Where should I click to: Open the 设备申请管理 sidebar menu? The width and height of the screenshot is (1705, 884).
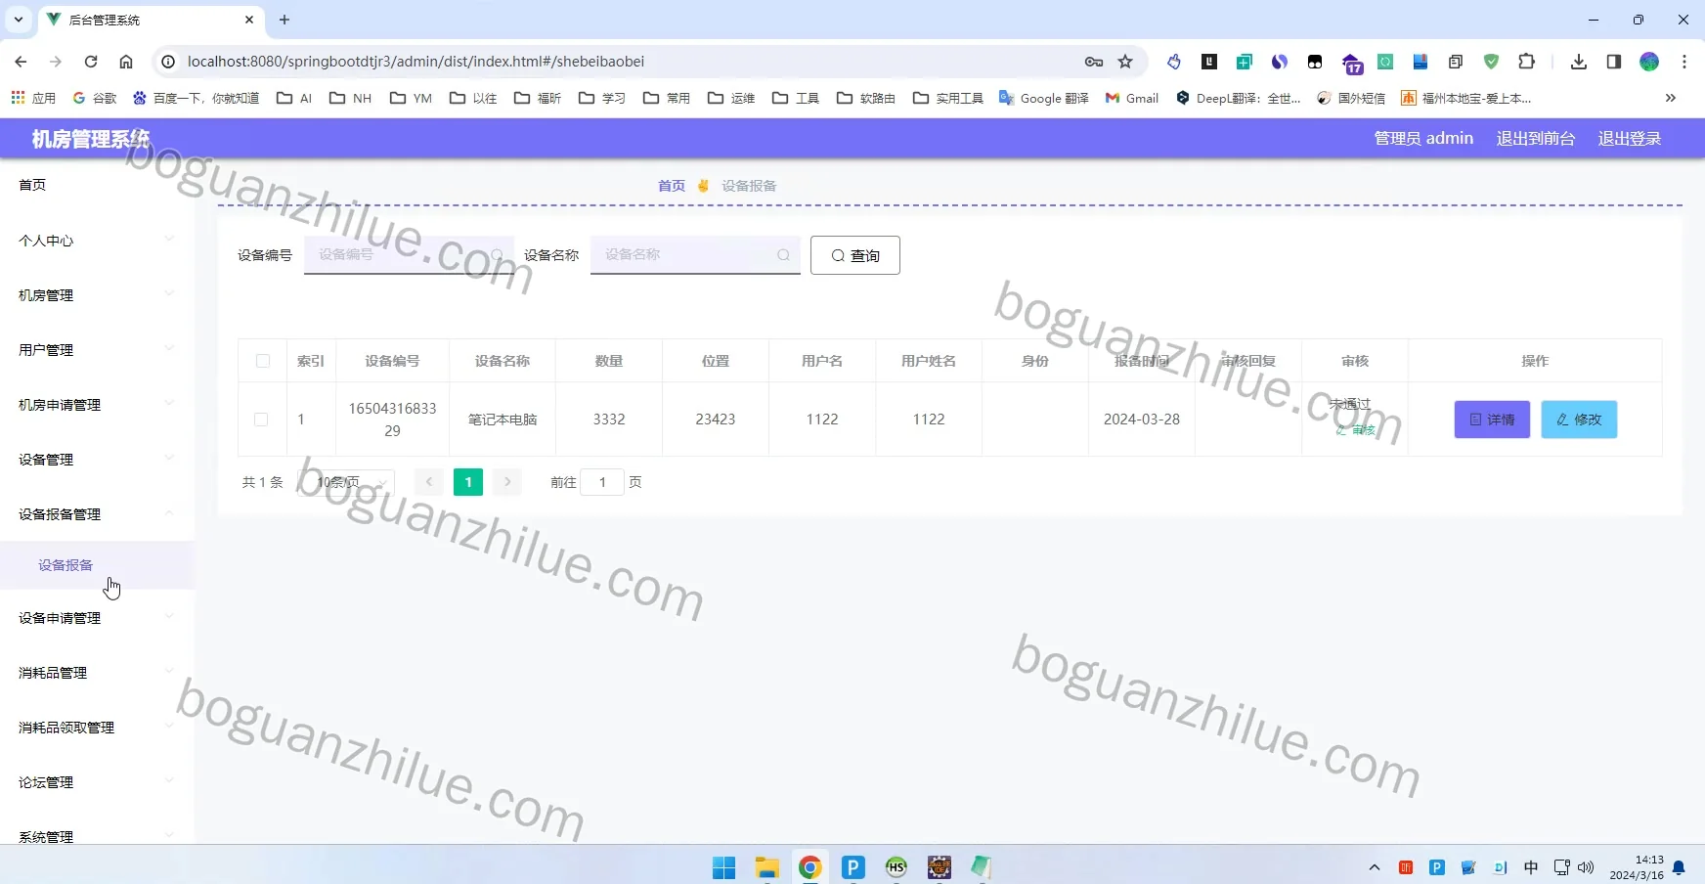click(97, 618)
